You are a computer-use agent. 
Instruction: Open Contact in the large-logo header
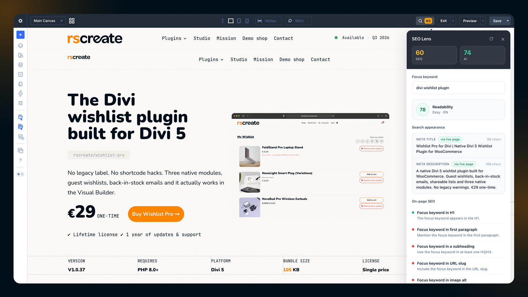click(283, 38)
